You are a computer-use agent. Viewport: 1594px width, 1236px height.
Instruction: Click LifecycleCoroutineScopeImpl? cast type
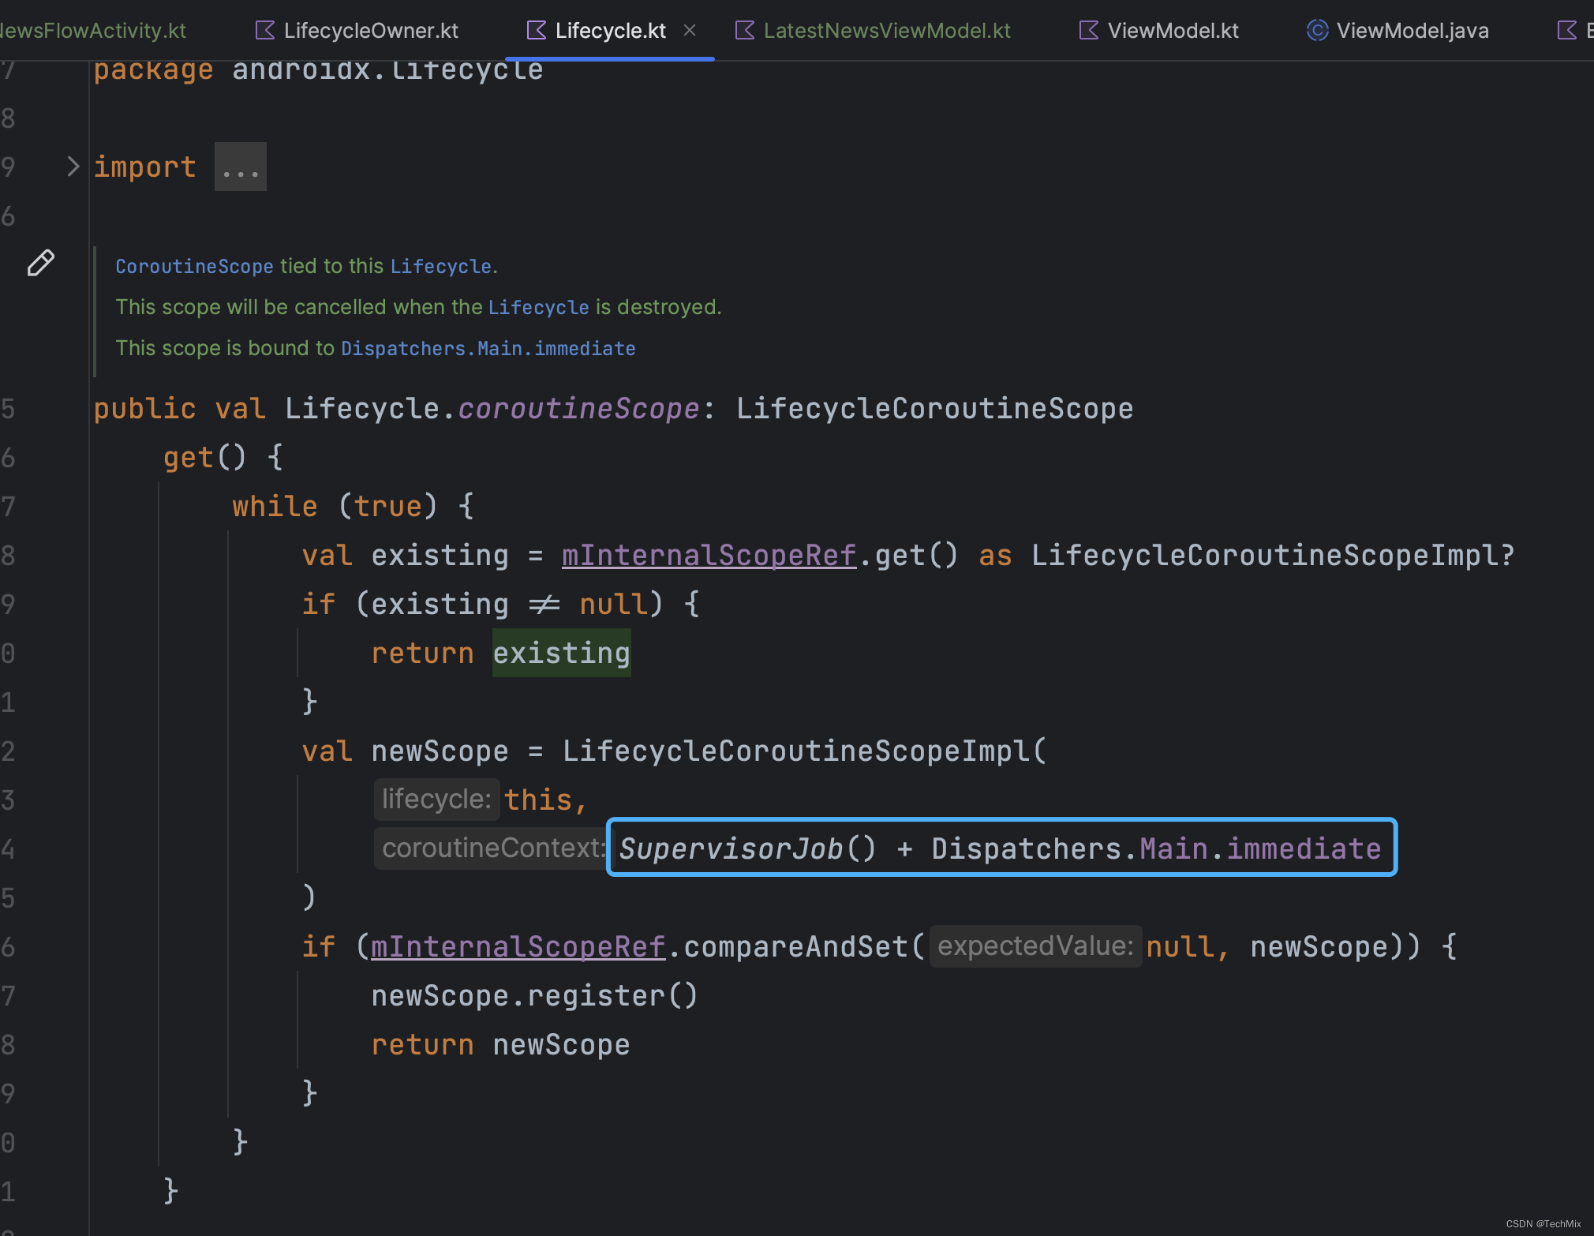coord(1273,556)
